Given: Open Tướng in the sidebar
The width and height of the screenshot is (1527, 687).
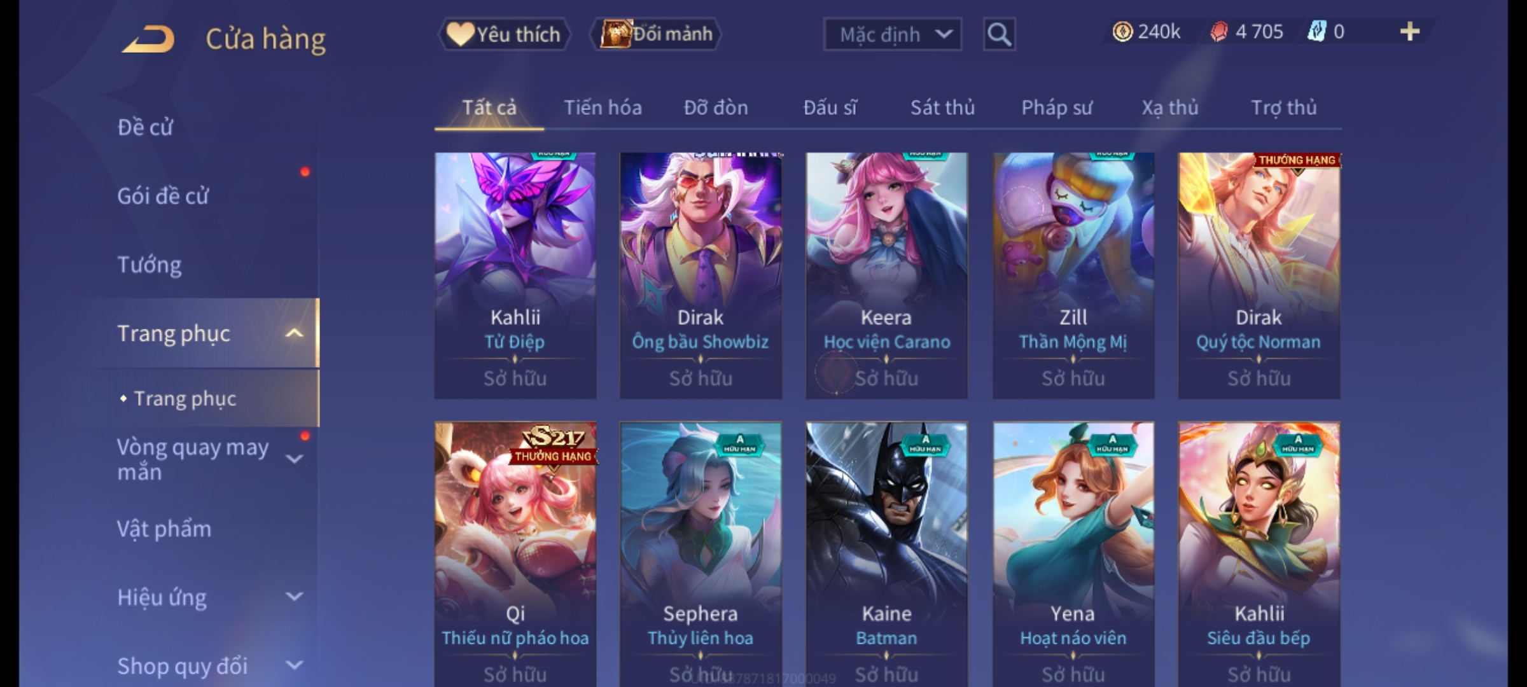Looking at the screenshot, I should click(x=150, y=264).
